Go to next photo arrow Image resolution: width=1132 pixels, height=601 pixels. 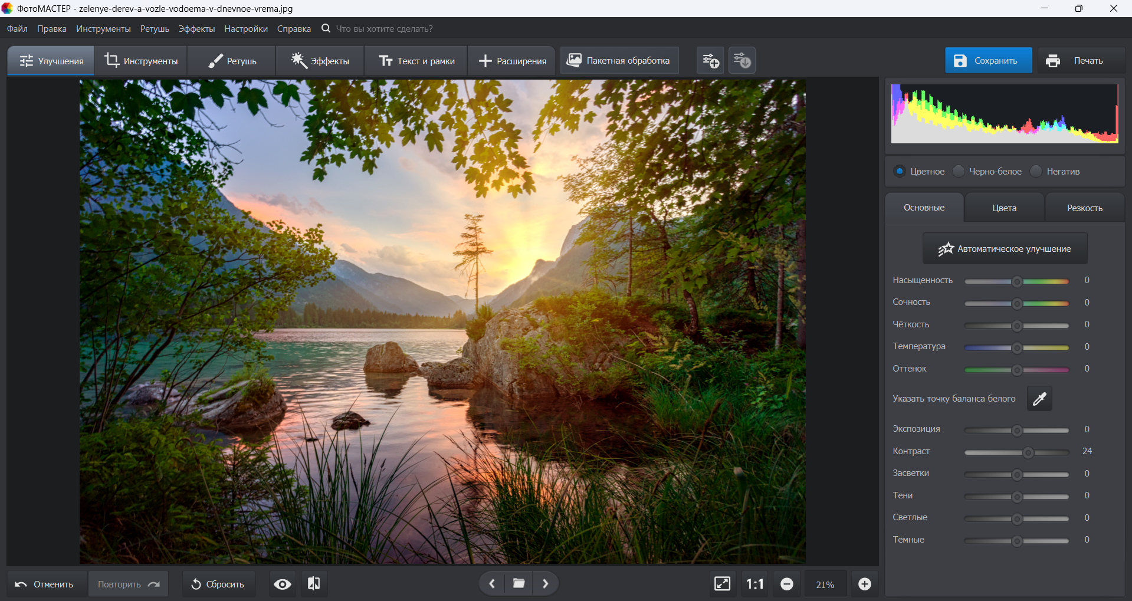(546, 584)
